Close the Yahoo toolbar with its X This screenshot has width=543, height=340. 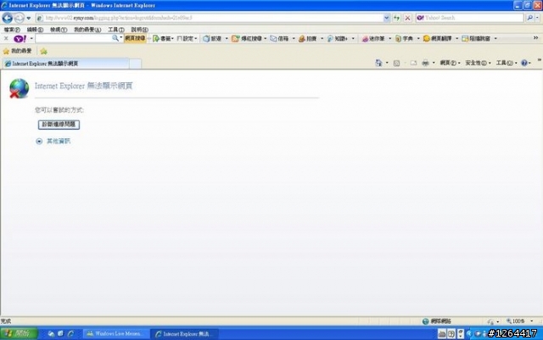point(6,38)
